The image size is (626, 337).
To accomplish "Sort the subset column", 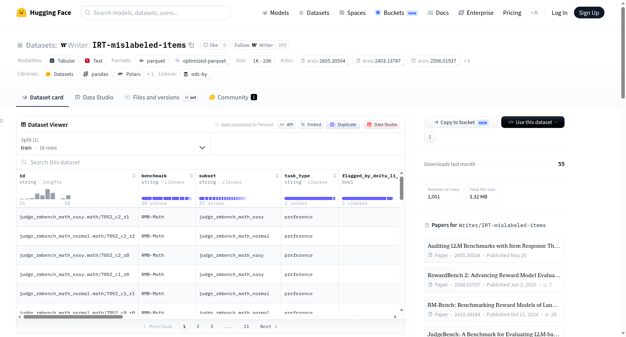I will (277, 176).
